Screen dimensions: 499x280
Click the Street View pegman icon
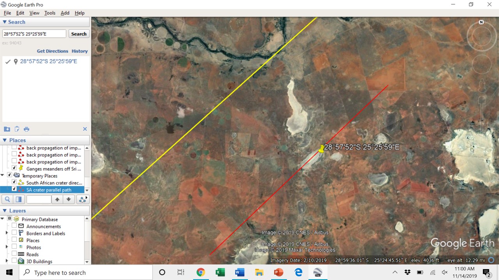(x=481, y=85)
